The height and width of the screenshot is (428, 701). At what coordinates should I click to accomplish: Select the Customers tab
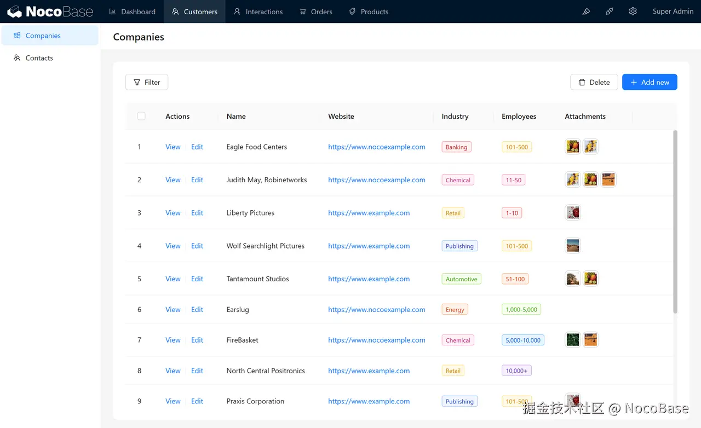click(194, 11)
